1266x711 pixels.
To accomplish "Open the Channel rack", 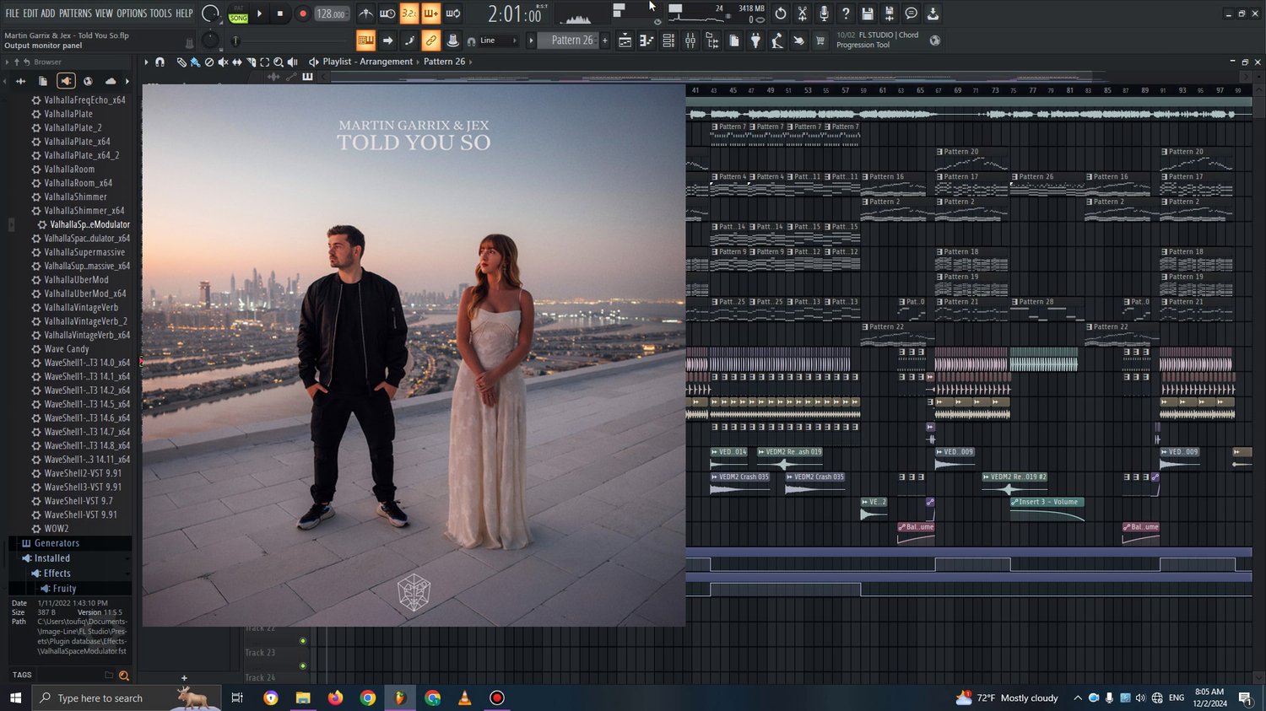I will coord(668,40).
